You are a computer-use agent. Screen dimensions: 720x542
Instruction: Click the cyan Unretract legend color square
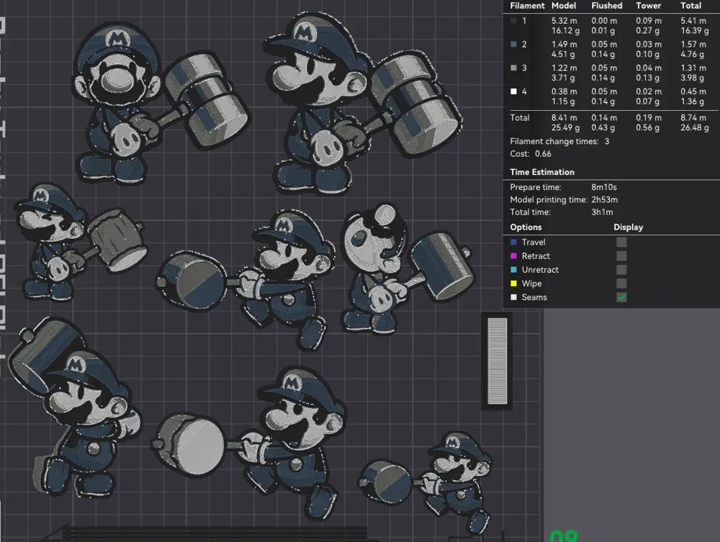[x=513, y=270]
